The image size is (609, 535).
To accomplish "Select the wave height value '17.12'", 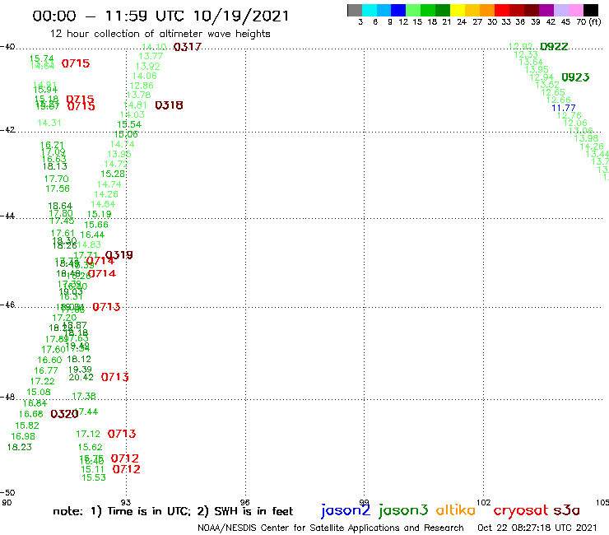I will (x=88, y=434).
